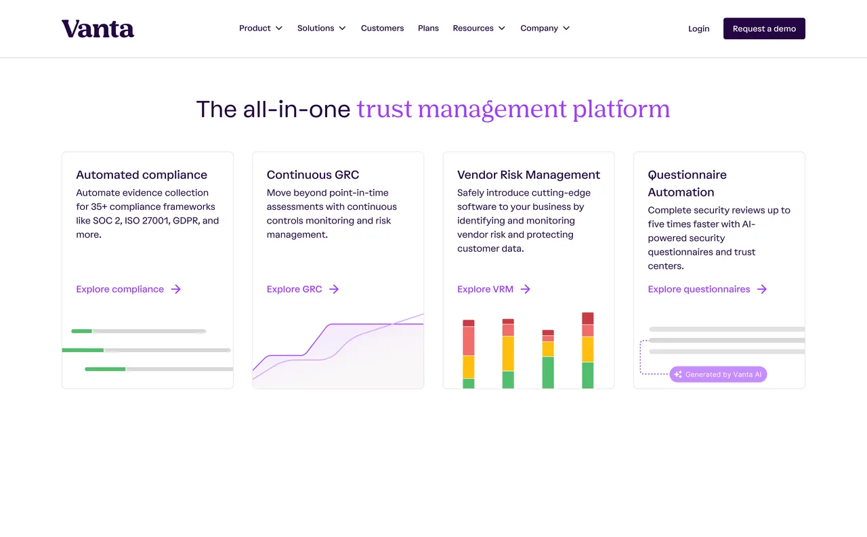This screenshot has height=537, width=867.
Task: Click the arrow icon beside Explore VRM
Action: [525, 289]
